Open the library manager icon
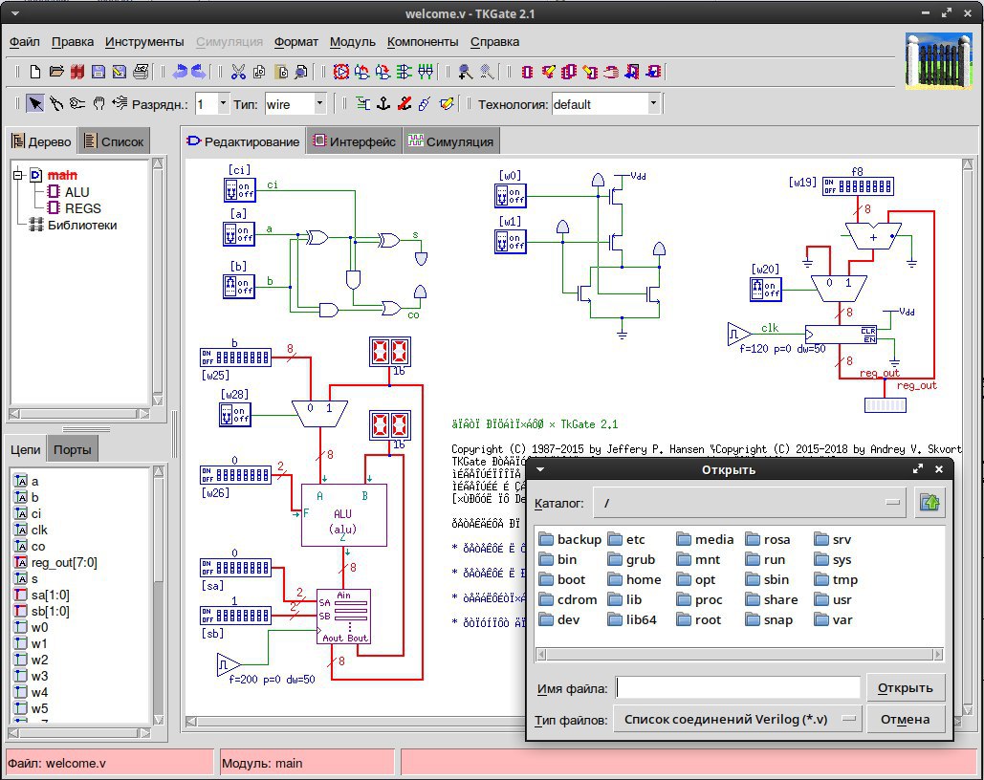Screen dimensions: 984x780 [x=77, y=72]
